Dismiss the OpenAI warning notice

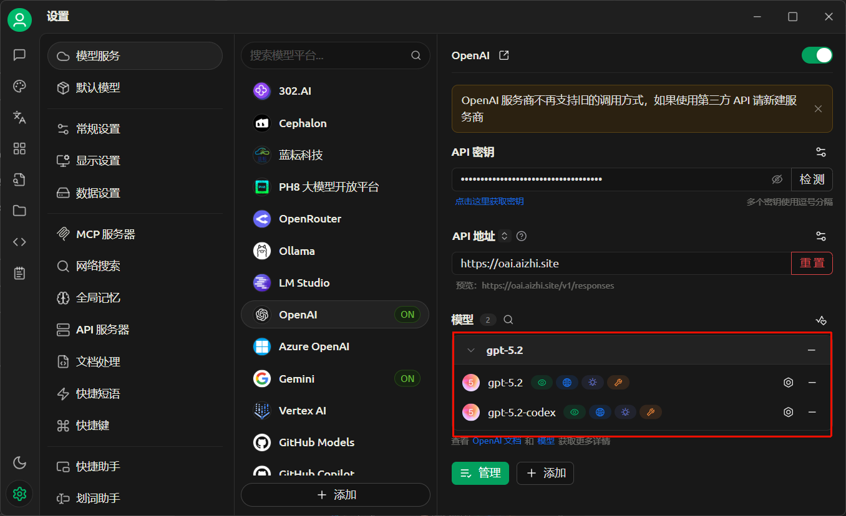pos(819,109)
